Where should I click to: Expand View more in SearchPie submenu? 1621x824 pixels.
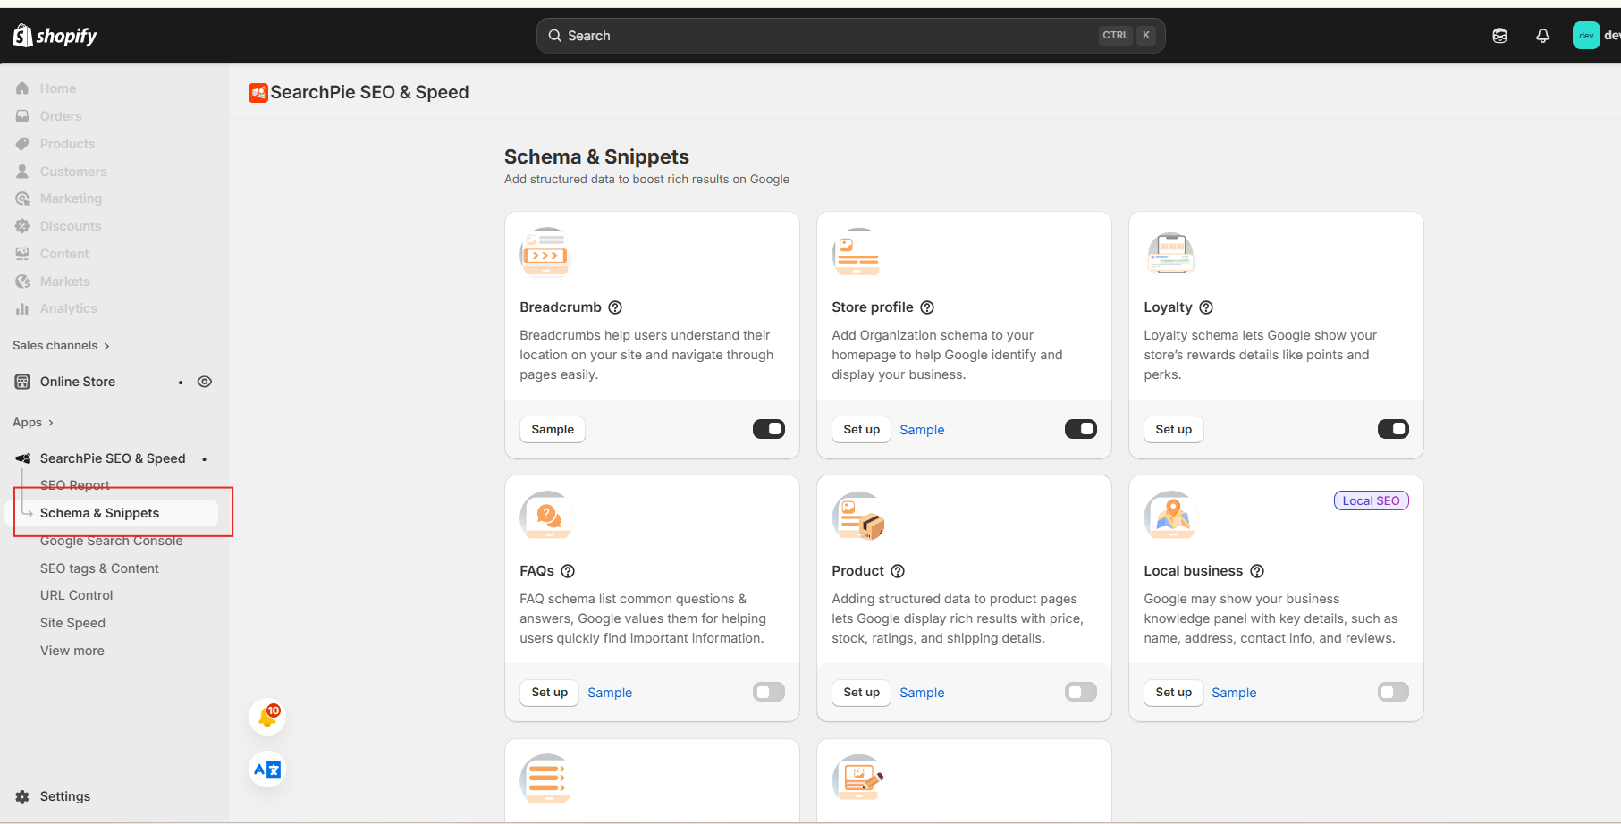pyautogui.click(x=72, y=651)
